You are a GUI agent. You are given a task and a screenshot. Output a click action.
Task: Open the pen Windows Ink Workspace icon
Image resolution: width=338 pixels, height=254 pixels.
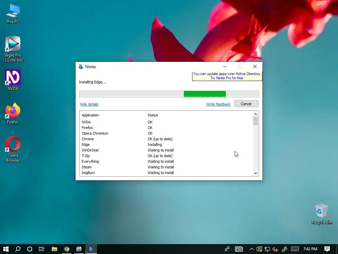pos(284,249)
